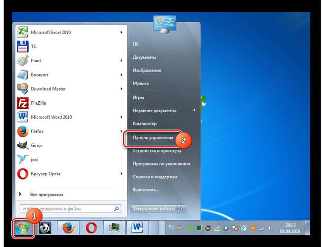Image resolution: width=322 pixels, height=247 pixels.
Task: Open Изображения from Start menu
Action: tap(147, 70)
